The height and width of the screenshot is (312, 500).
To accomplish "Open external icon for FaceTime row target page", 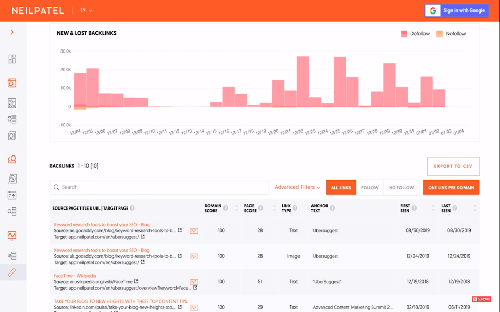I will point(195,288).
